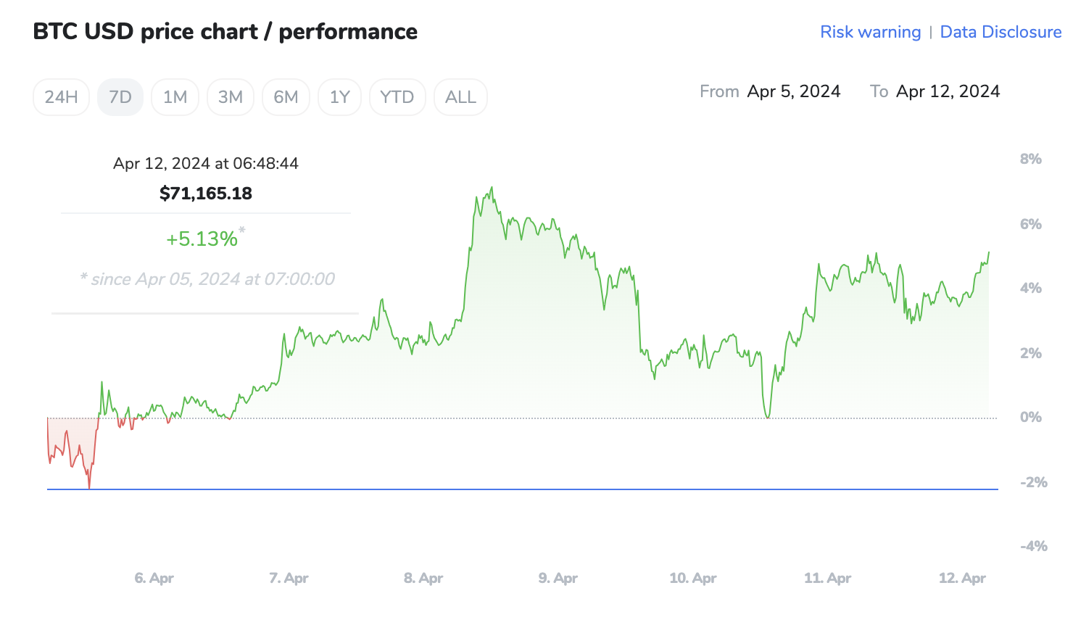This screenshot has height=625, width=1073.
Task: Click the 10. Apr axis label
Action: tap(692, 578)
